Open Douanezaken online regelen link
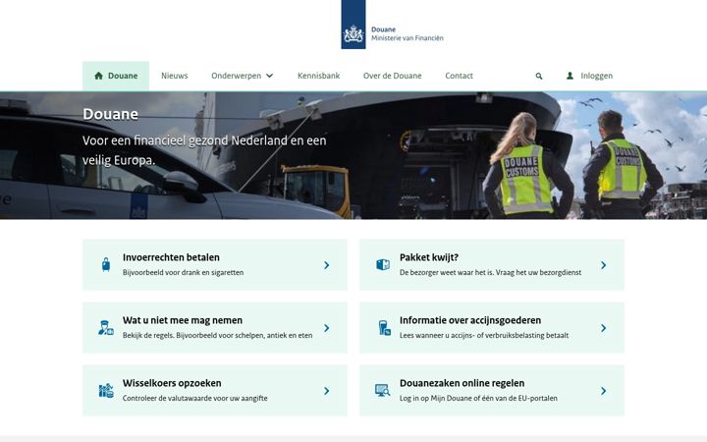707x442 pixels. pos(462,383)
